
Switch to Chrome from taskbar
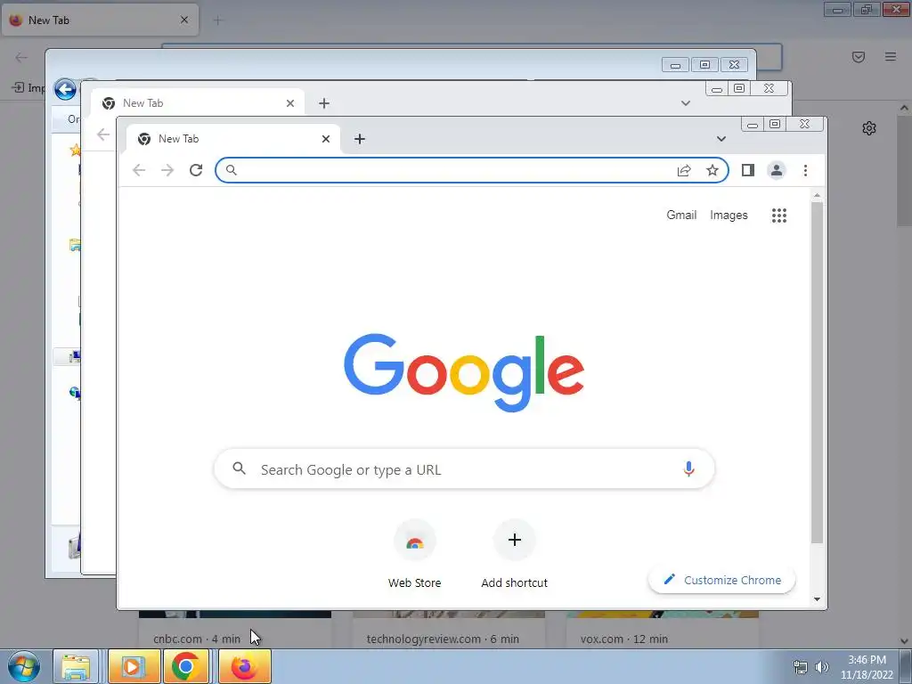[186, 666]
